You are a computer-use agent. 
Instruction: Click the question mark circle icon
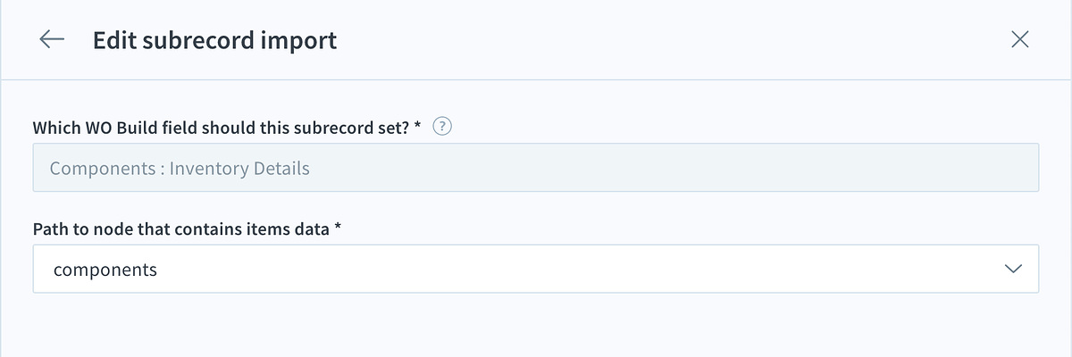coord(441,127)
